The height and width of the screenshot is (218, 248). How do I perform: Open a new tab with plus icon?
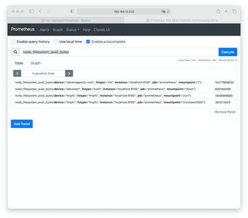226,12
